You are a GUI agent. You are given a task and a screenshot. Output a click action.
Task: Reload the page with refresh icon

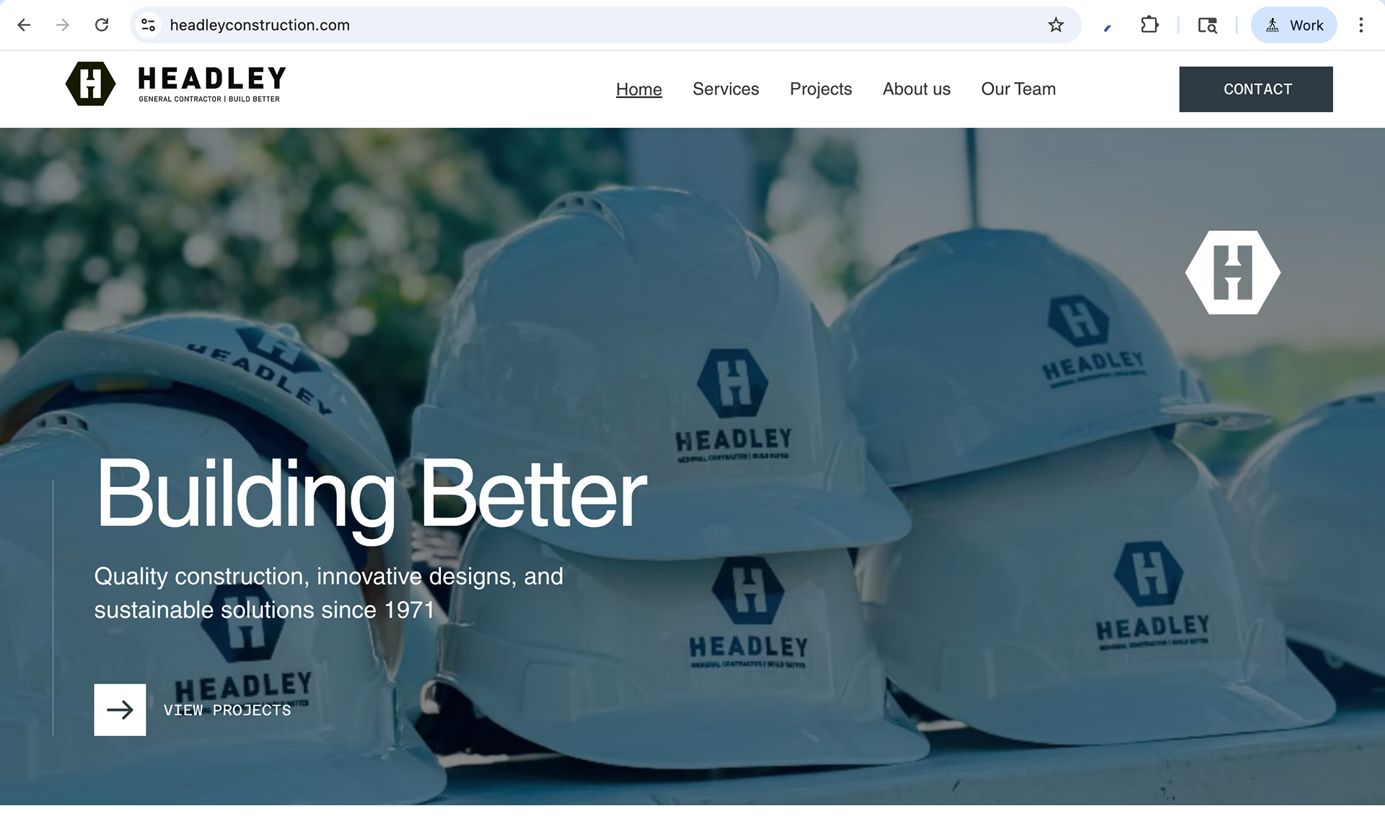102,25
